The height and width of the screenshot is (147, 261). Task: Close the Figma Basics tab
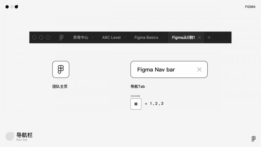point(163,38)
